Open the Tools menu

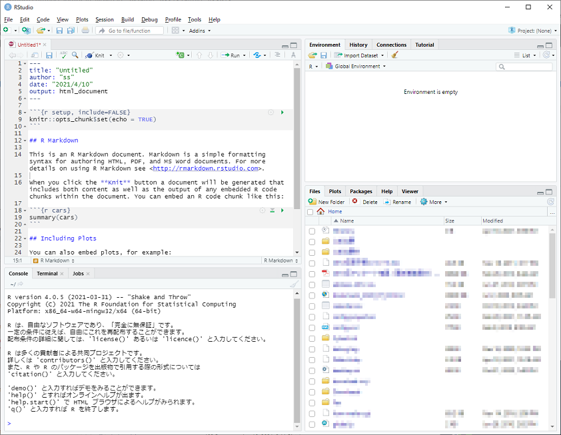tap(195, 20)
